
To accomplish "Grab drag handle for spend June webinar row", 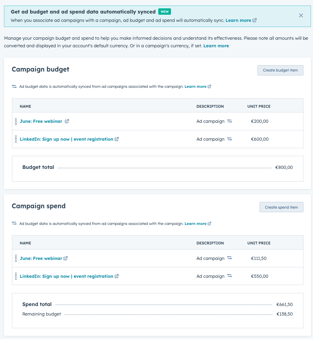I will point(16,258).
